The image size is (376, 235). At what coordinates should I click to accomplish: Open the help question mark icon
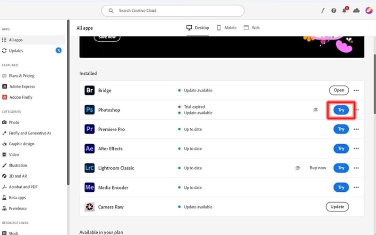[x=334, y=10]
